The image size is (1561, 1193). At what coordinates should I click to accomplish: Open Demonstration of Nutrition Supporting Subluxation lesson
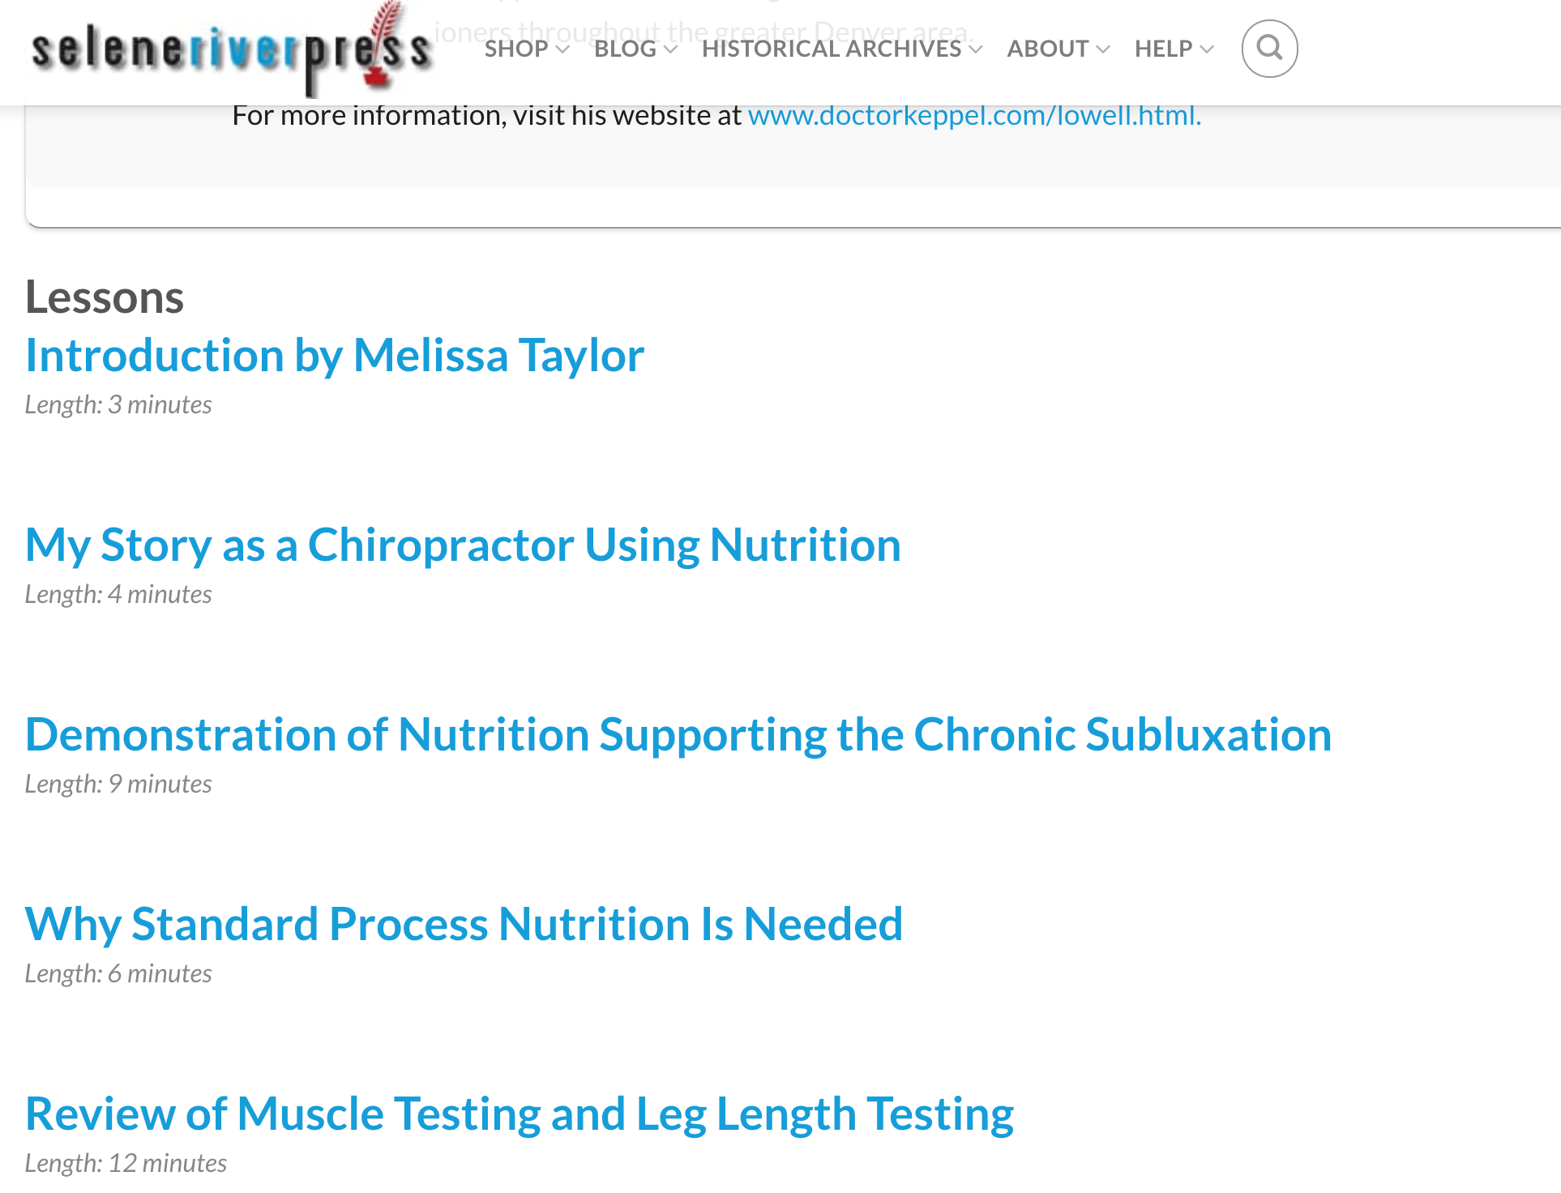pyautogui.click(x=678, y=734)
